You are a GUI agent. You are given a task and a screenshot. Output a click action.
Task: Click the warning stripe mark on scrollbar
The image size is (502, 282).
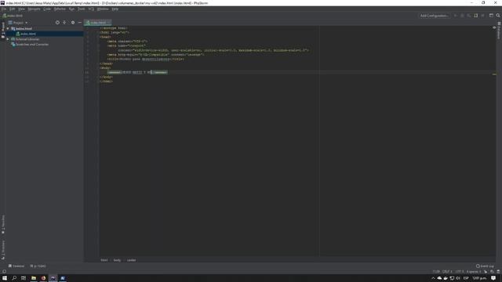[494, 74]
